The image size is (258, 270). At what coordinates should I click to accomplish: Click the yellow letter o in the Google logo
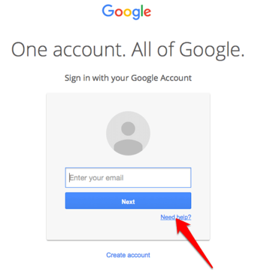point(127,12)
